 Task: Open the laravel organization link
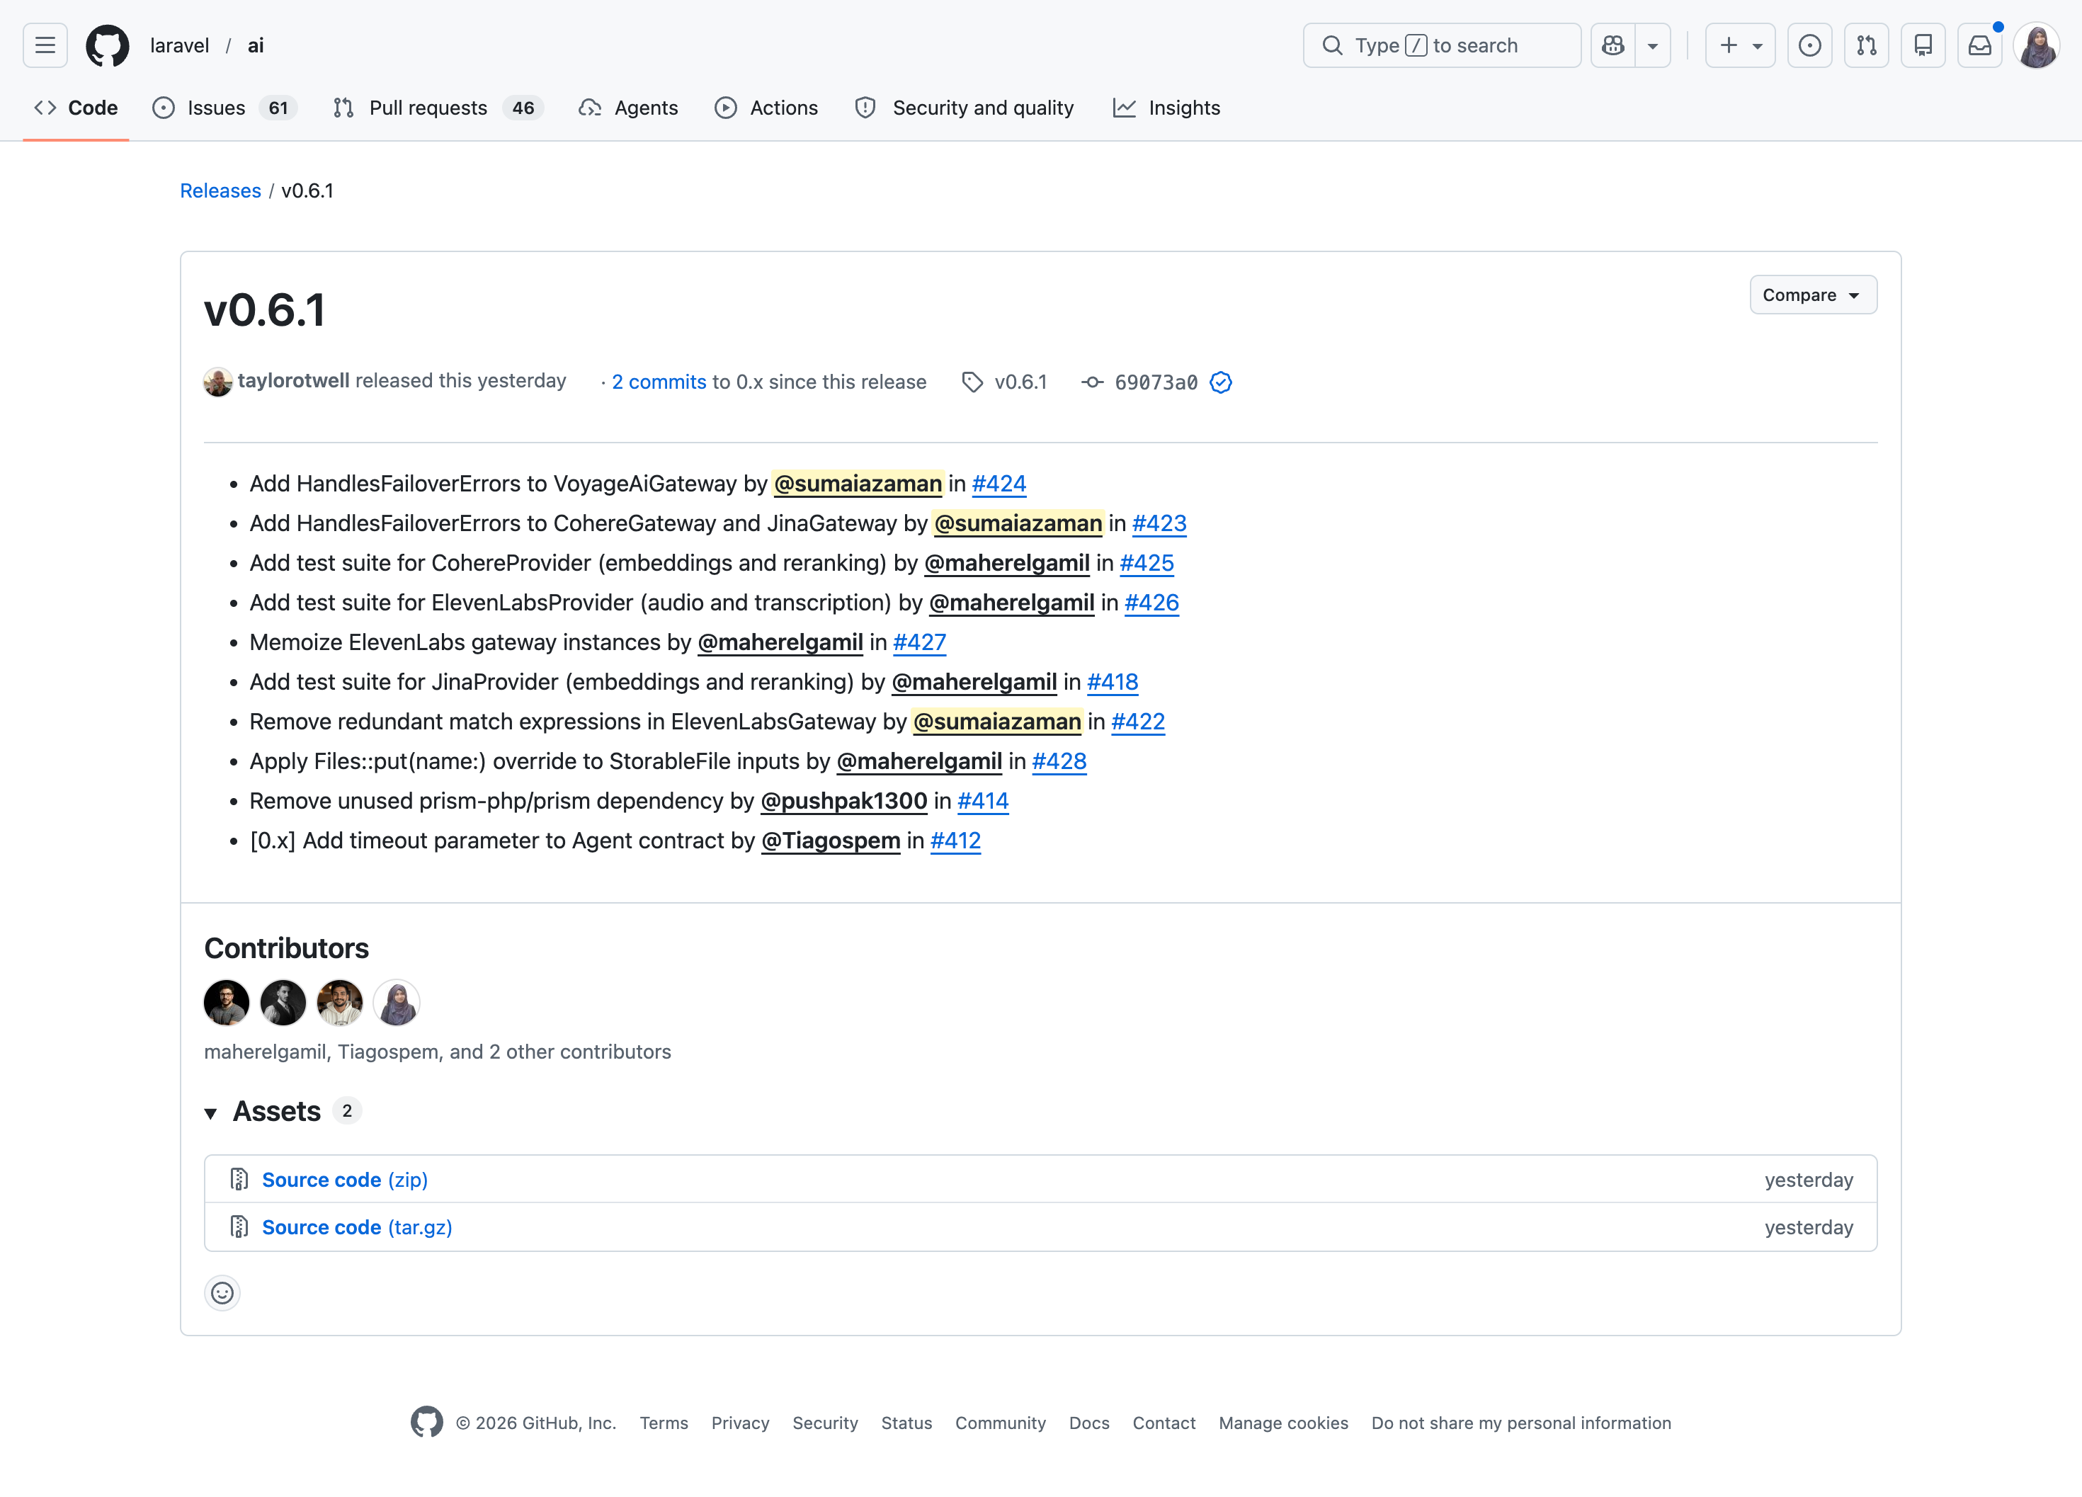(179, 45)
